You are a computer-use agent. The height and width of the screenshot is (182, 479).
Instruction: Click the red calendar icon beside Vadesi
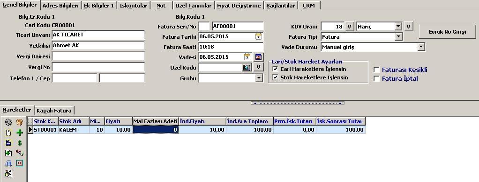tap(258, 57)
